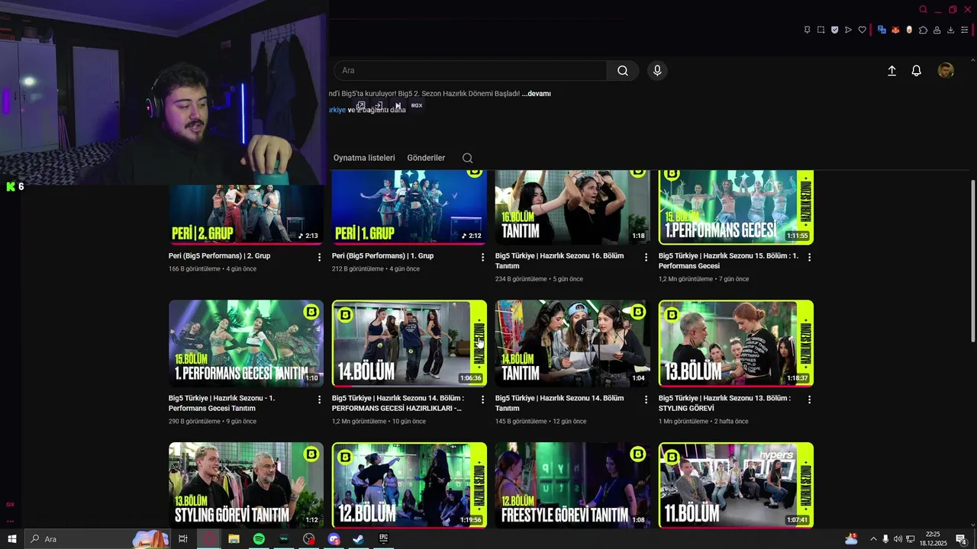Click the Windows taskbar search box
This screenshot has width=977, height=549.
[96, 539]
